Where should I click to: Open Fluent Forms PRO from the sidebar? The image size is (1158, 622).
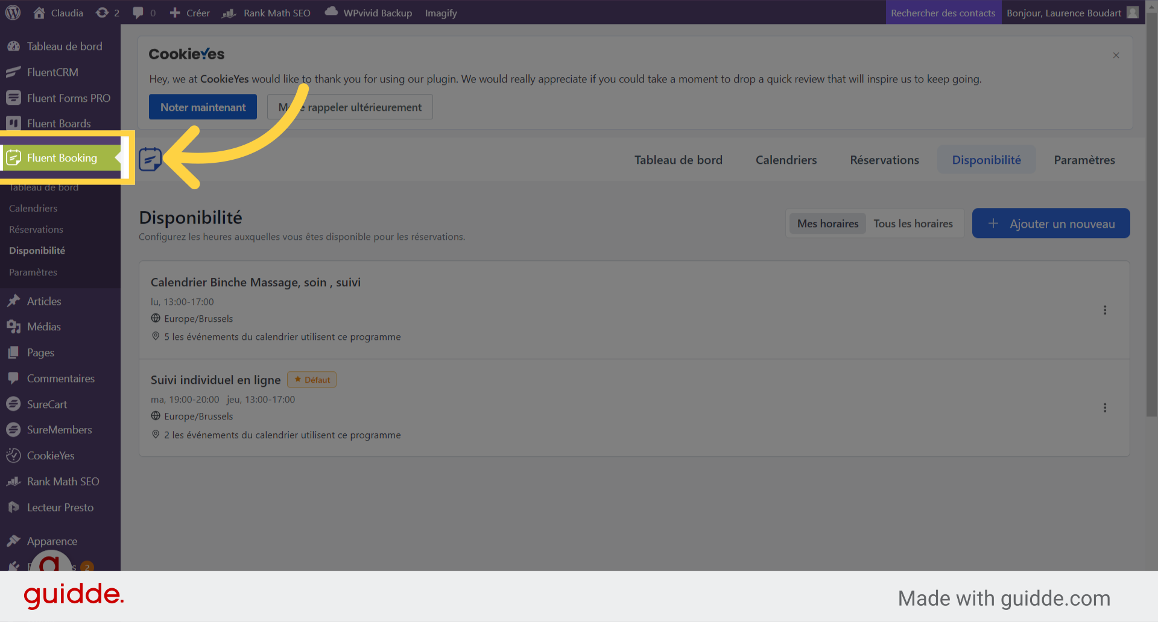coord(60,98)
